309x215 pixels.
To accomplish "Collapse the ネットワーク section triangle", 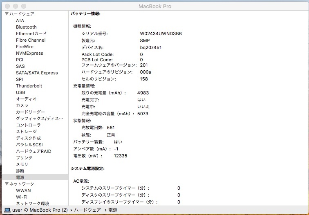I will click(7, 184).
